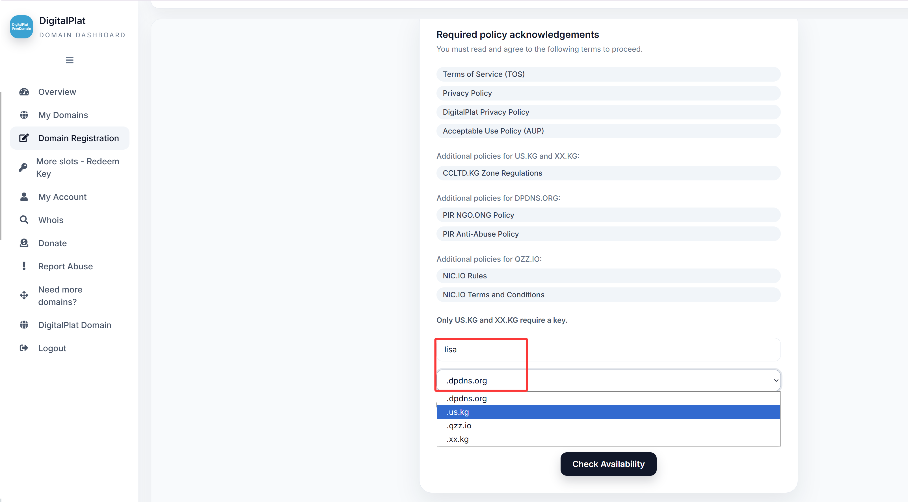Open the Terms of Service (TOS) link
The width and height of the screenshot is (908, 502).
pyautogui.click(x=484, y=74)
